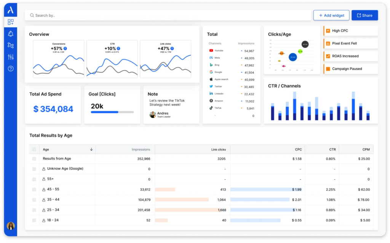Image resolution: width=390 pixels, height=243 pixels.
Task: Click the help question mark icon
Action: [x=10, y=68]
